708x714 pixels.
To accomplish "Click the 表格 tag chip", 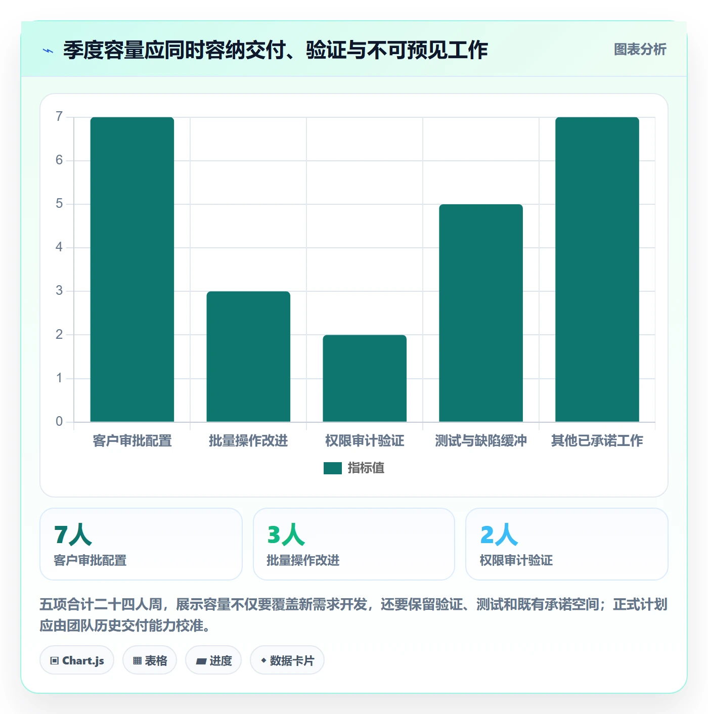I will [150, 660].
